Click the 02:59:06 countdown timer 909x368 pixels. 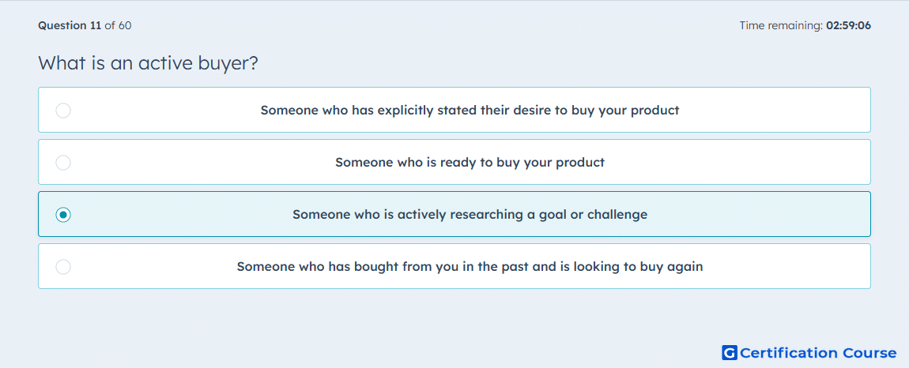point(849,25)
